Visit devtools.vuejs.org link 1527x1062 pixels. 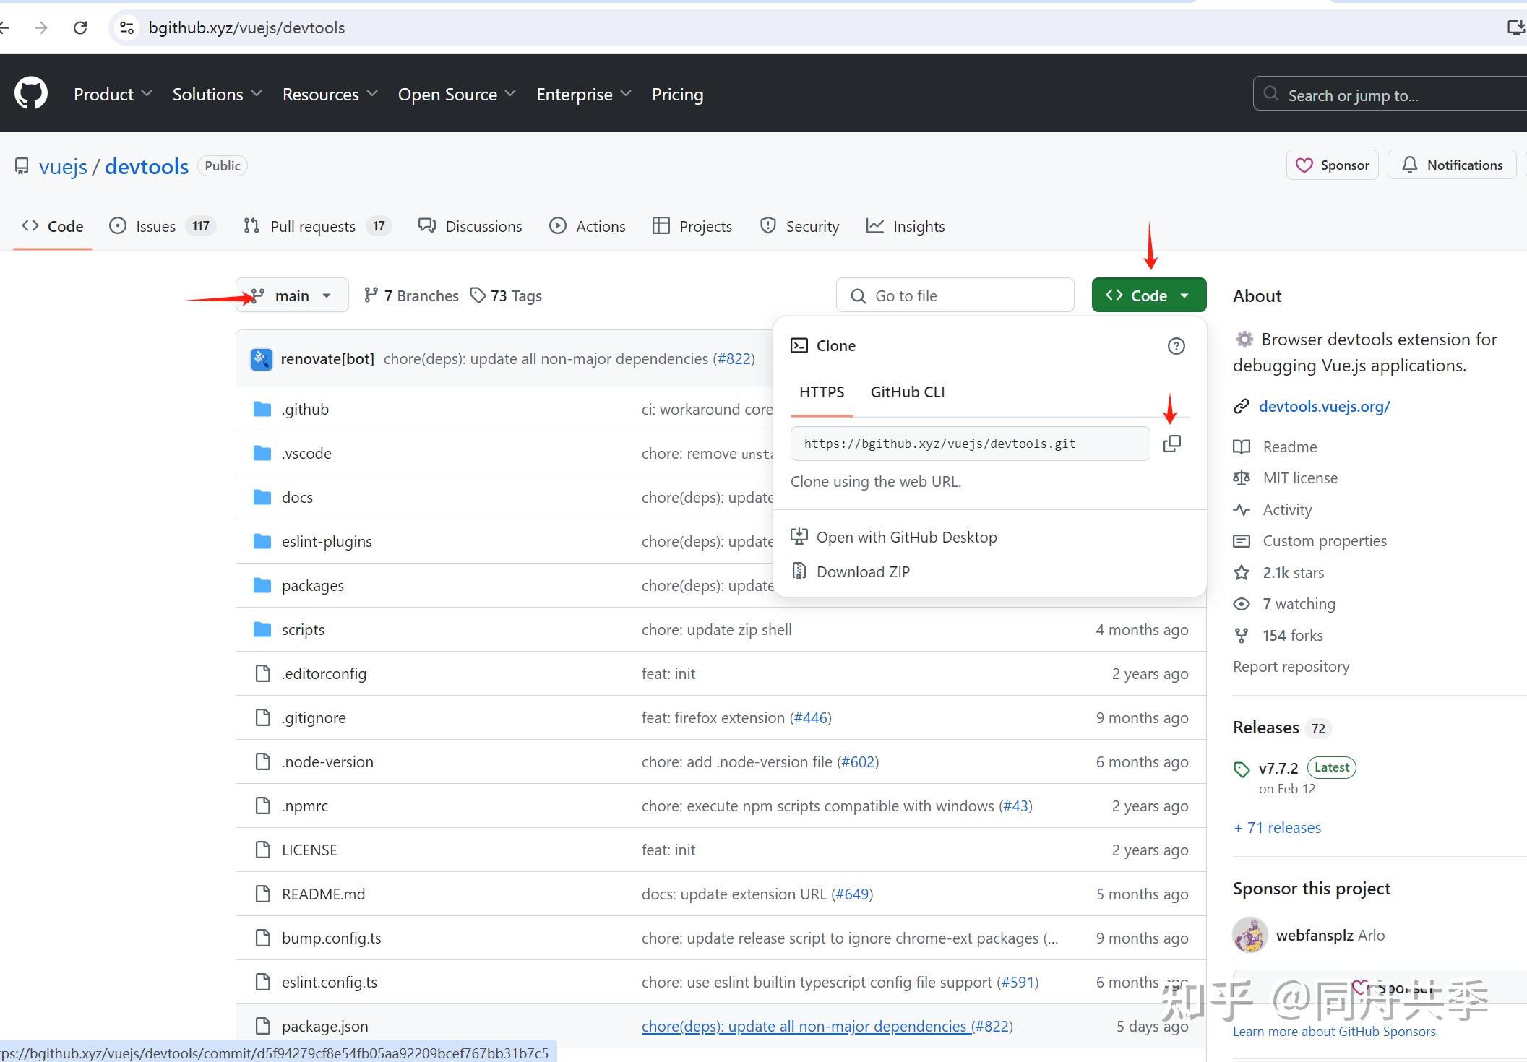coord(1324,406)
